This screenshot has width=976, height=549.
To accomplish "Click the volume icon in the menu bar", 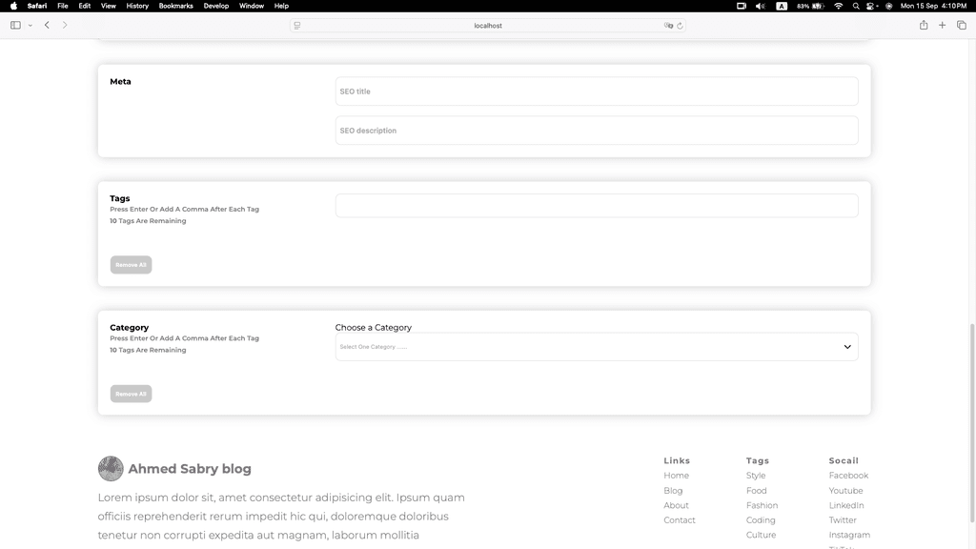I will click(761, 6).
